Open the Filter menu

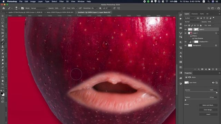tap(61, 1)
